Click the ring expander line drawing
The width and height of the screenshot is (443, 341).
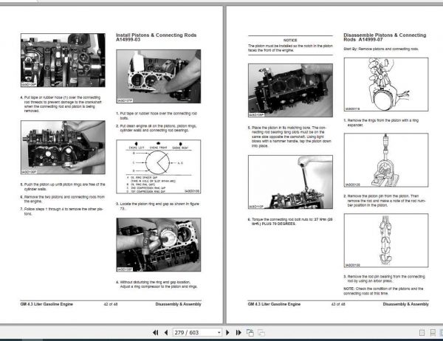[386, 84]
